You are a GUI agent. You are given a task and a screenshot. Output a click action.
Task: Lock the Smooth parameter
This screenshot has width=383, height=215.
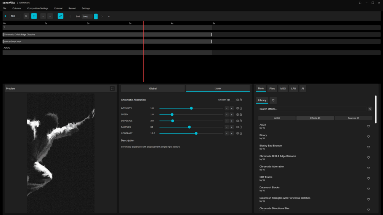pyautogui.click(x=241, y=100)
